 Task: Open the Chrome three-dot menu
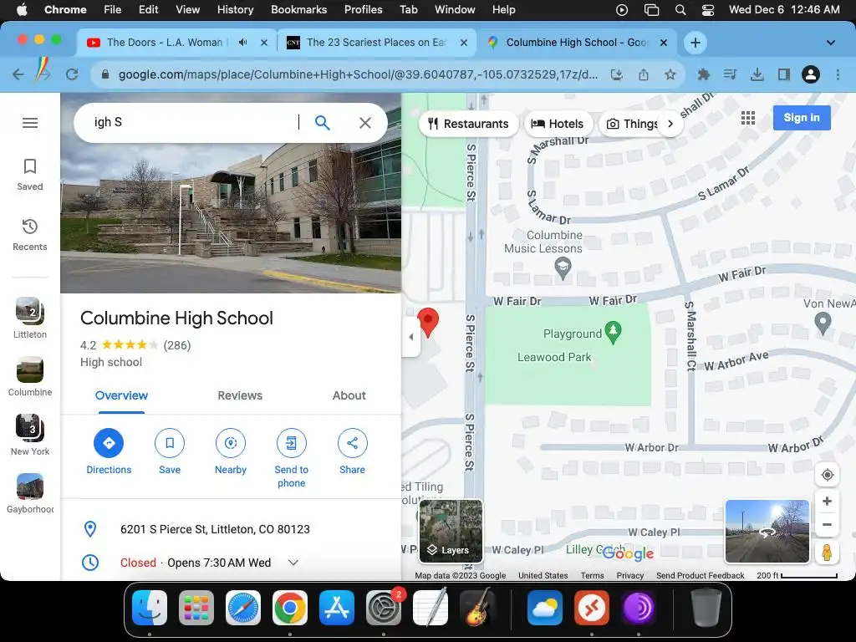[838, 74]
